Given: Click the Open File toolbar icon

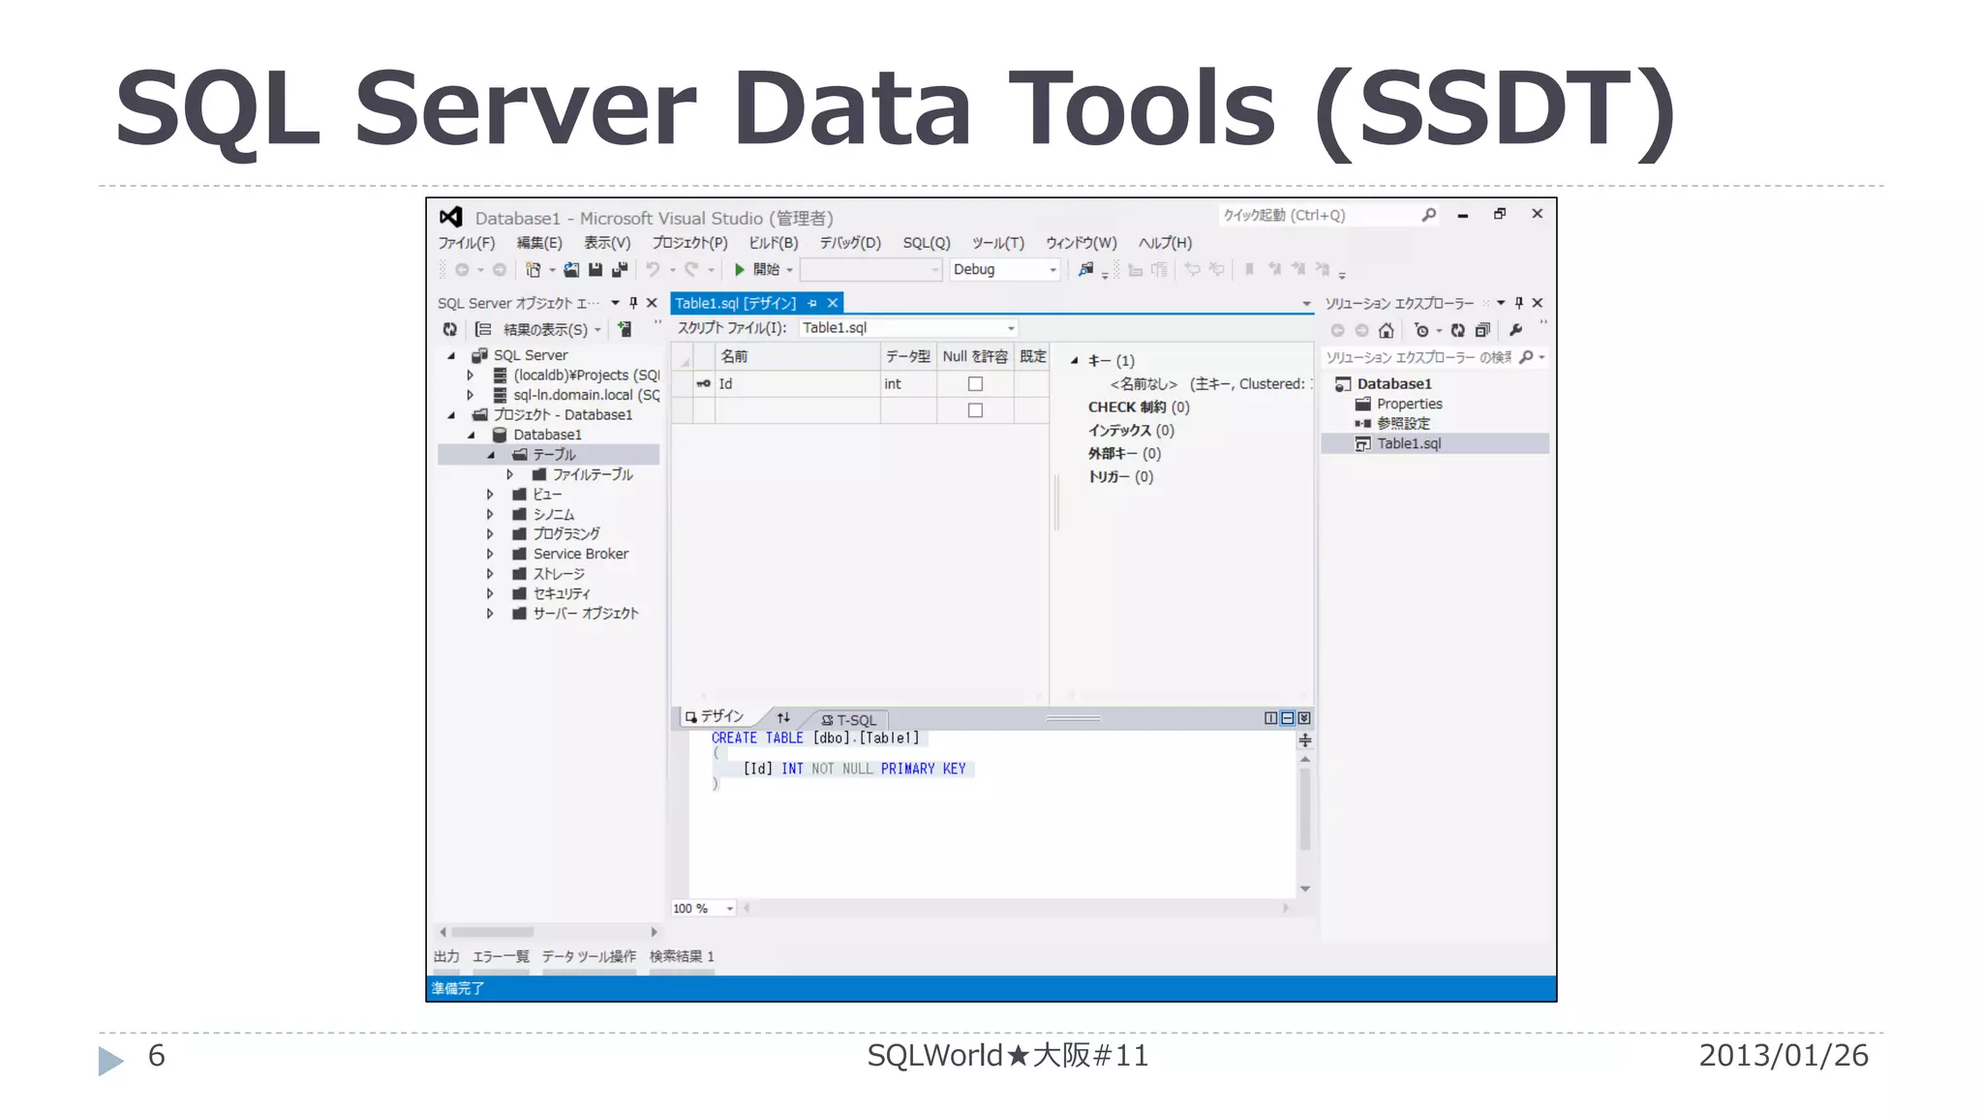Looking at the screenshot, I should (571, 270).
